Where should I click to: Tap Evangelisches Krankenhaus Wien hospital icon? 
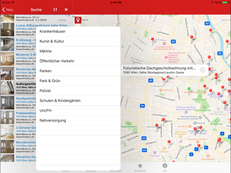pos(164,43)
